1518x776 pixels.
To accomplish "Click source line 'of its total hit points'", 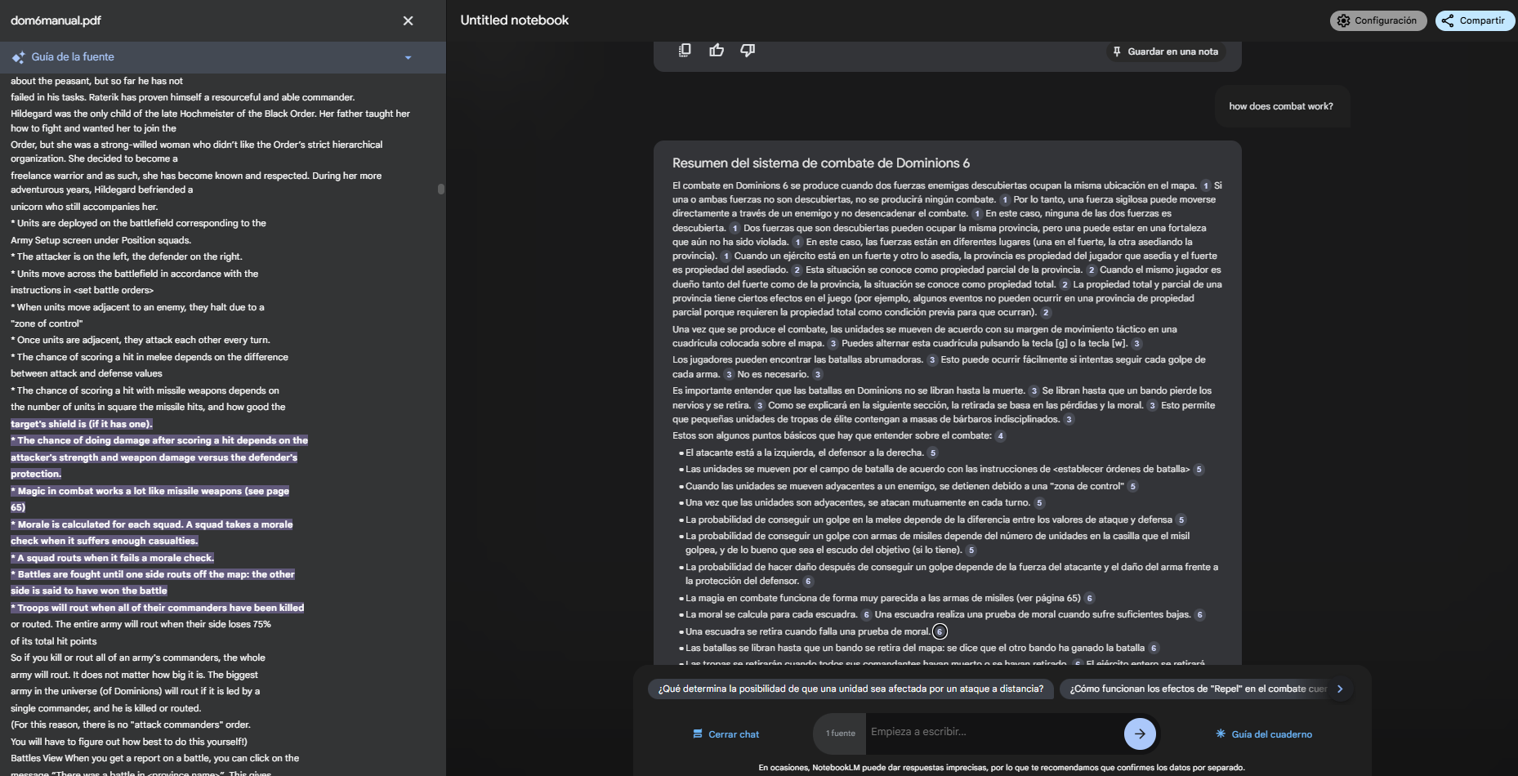I will coord(53,641).
